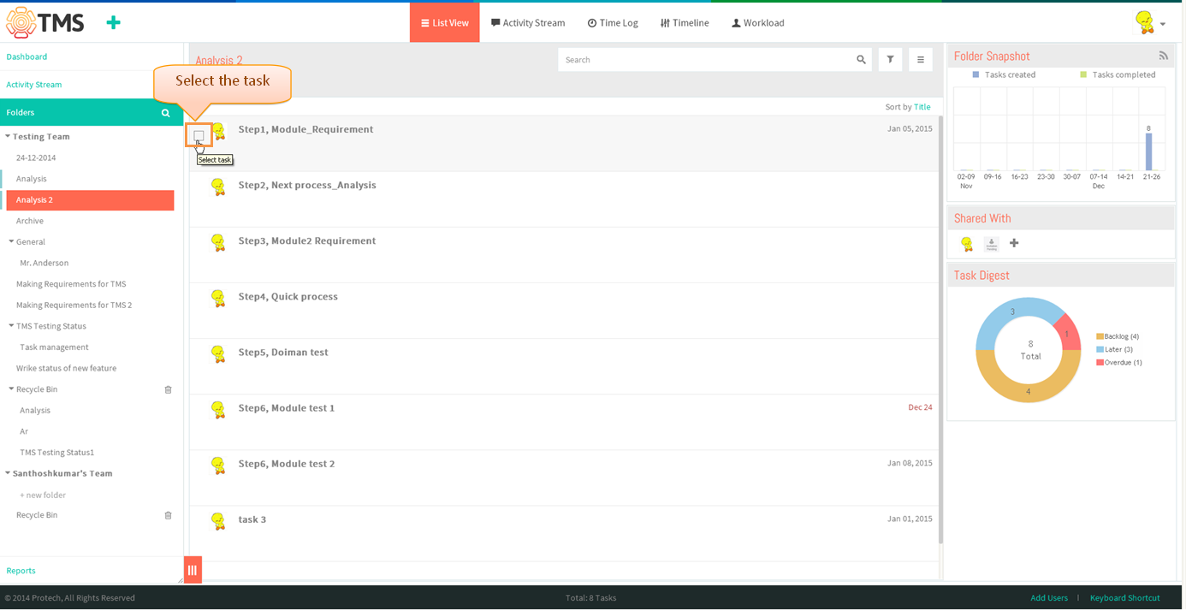Click into the Search input field
The image size is (1186, 611).
tap(705, 60)
